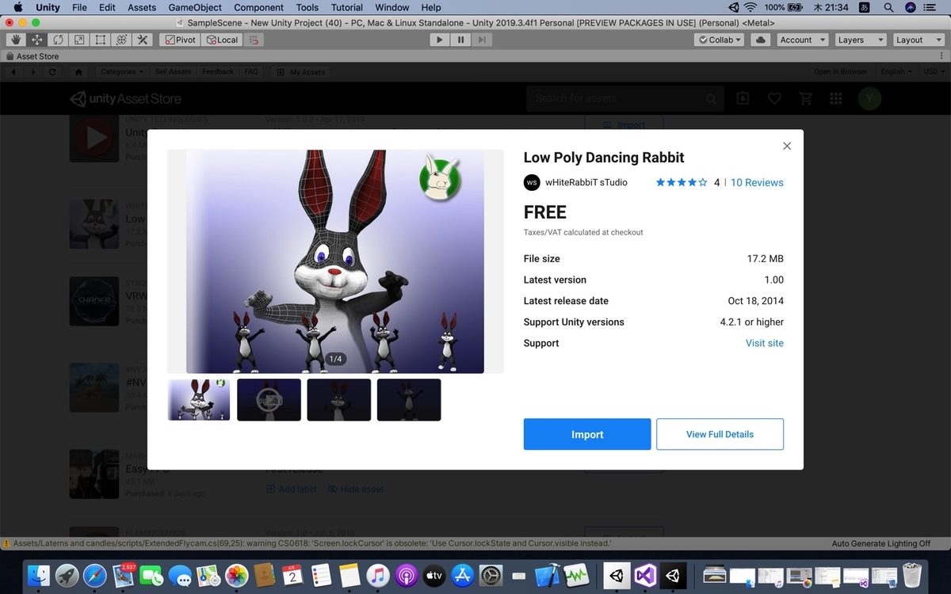Open the favorites heart icon in Asset Store
Image resolution: width=951 pixels, height=594 pixels.
(x=774, y=98)
